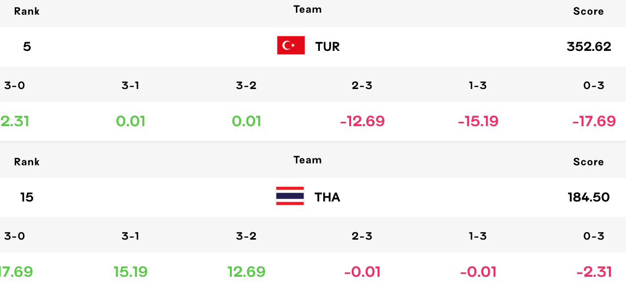Select the TUR team name

(327, 46)
